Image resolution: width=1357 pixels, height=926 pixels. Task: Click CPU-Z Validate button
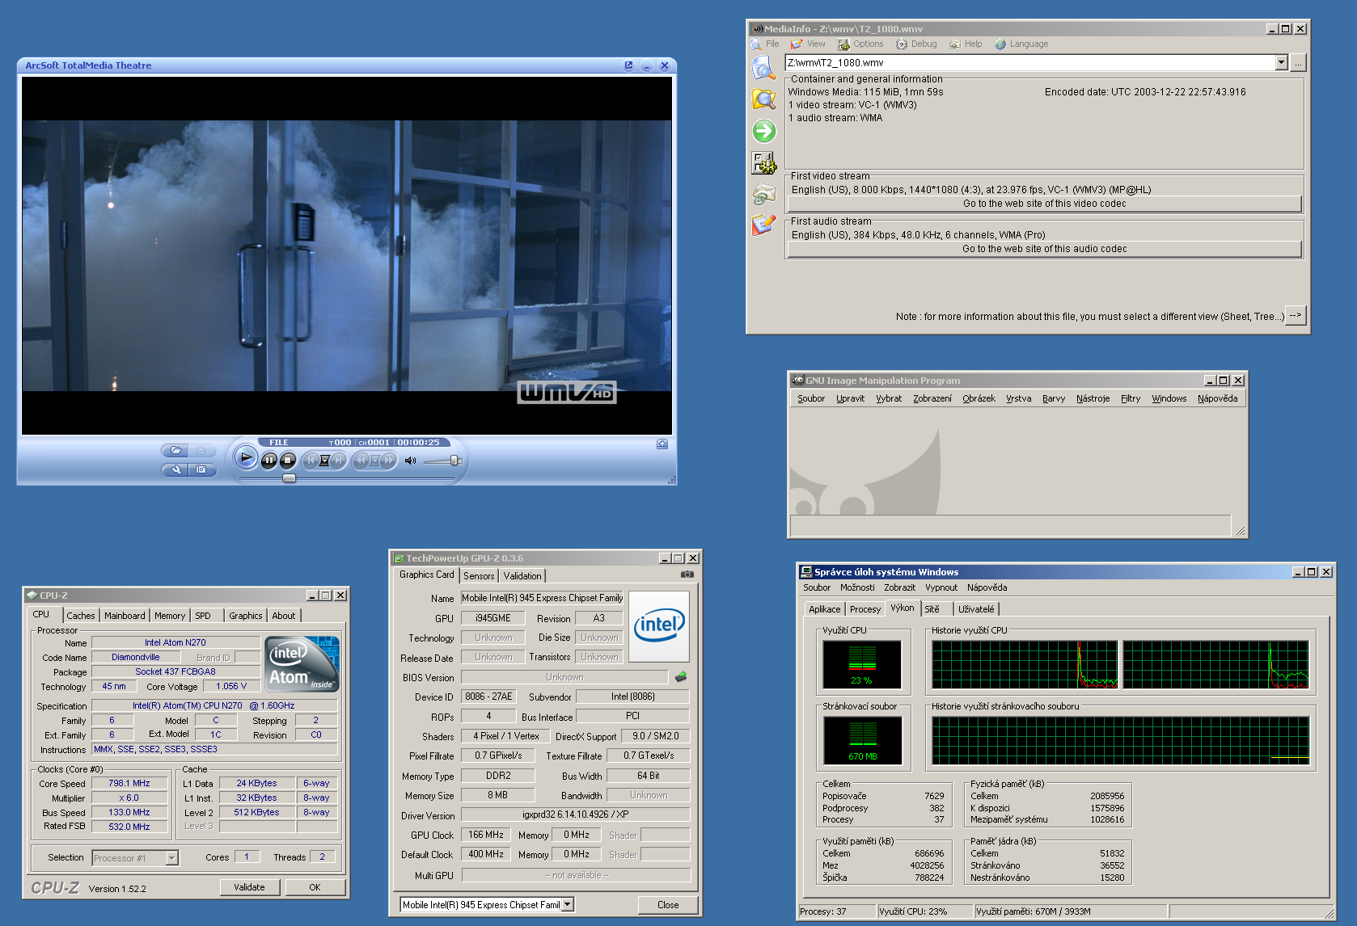click(x=249, y=887)
